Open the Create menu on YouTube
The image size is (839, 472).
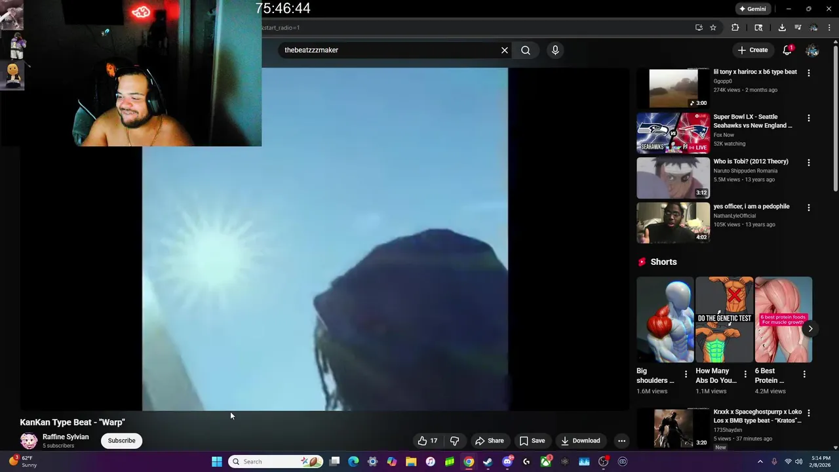point(752,50)
